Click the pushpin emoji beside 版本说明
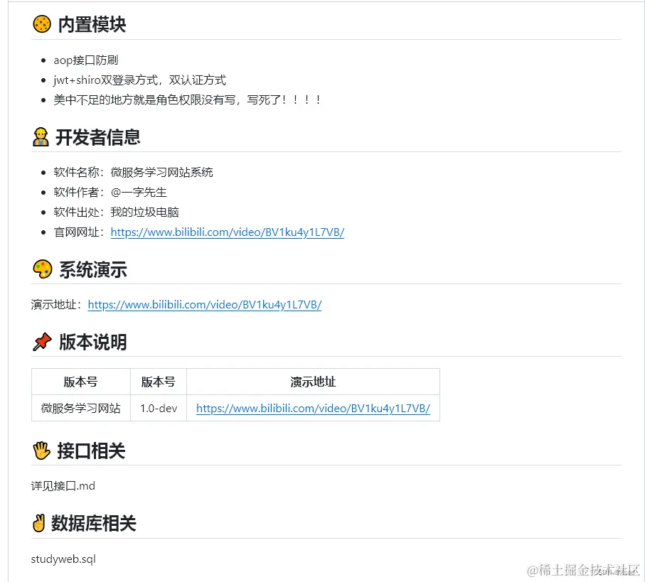The height and width of the screenshot is (582, 645). coord(42,342)
